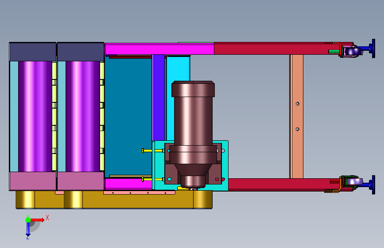Select the top-right blue leveling foot
Image resolution: width=384 pixels, height=248 pixels.
pos(368,49)
